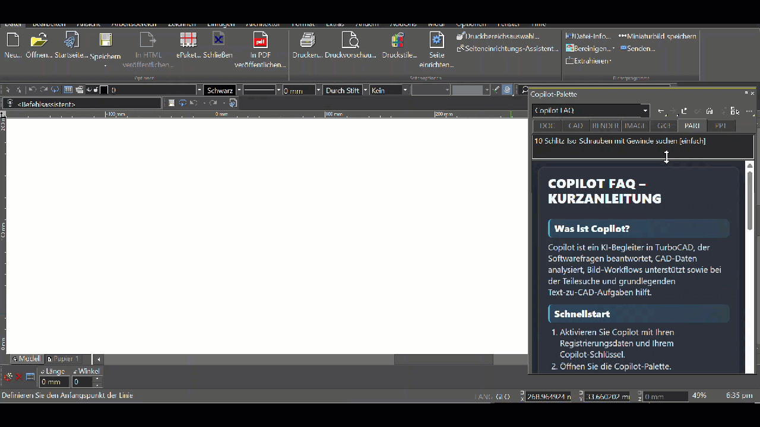
Task: Click the Neu new document icon
Action: click(x=12, y=40)
